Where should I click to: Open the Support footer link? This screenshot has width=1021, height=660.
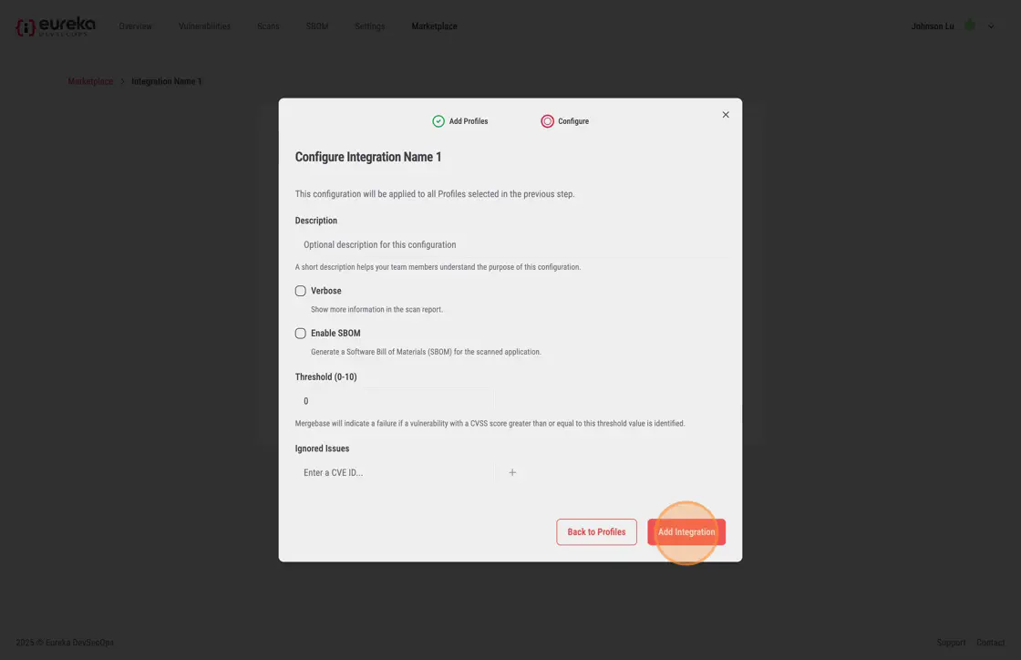951,643
